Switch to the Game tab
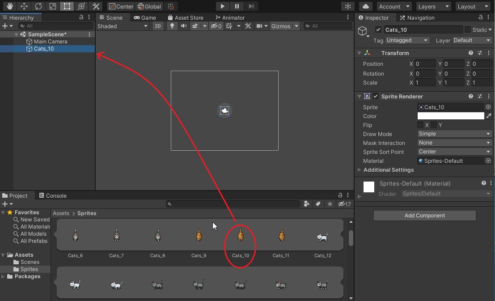This screenshot has width=495, height=301. [145, 18]
